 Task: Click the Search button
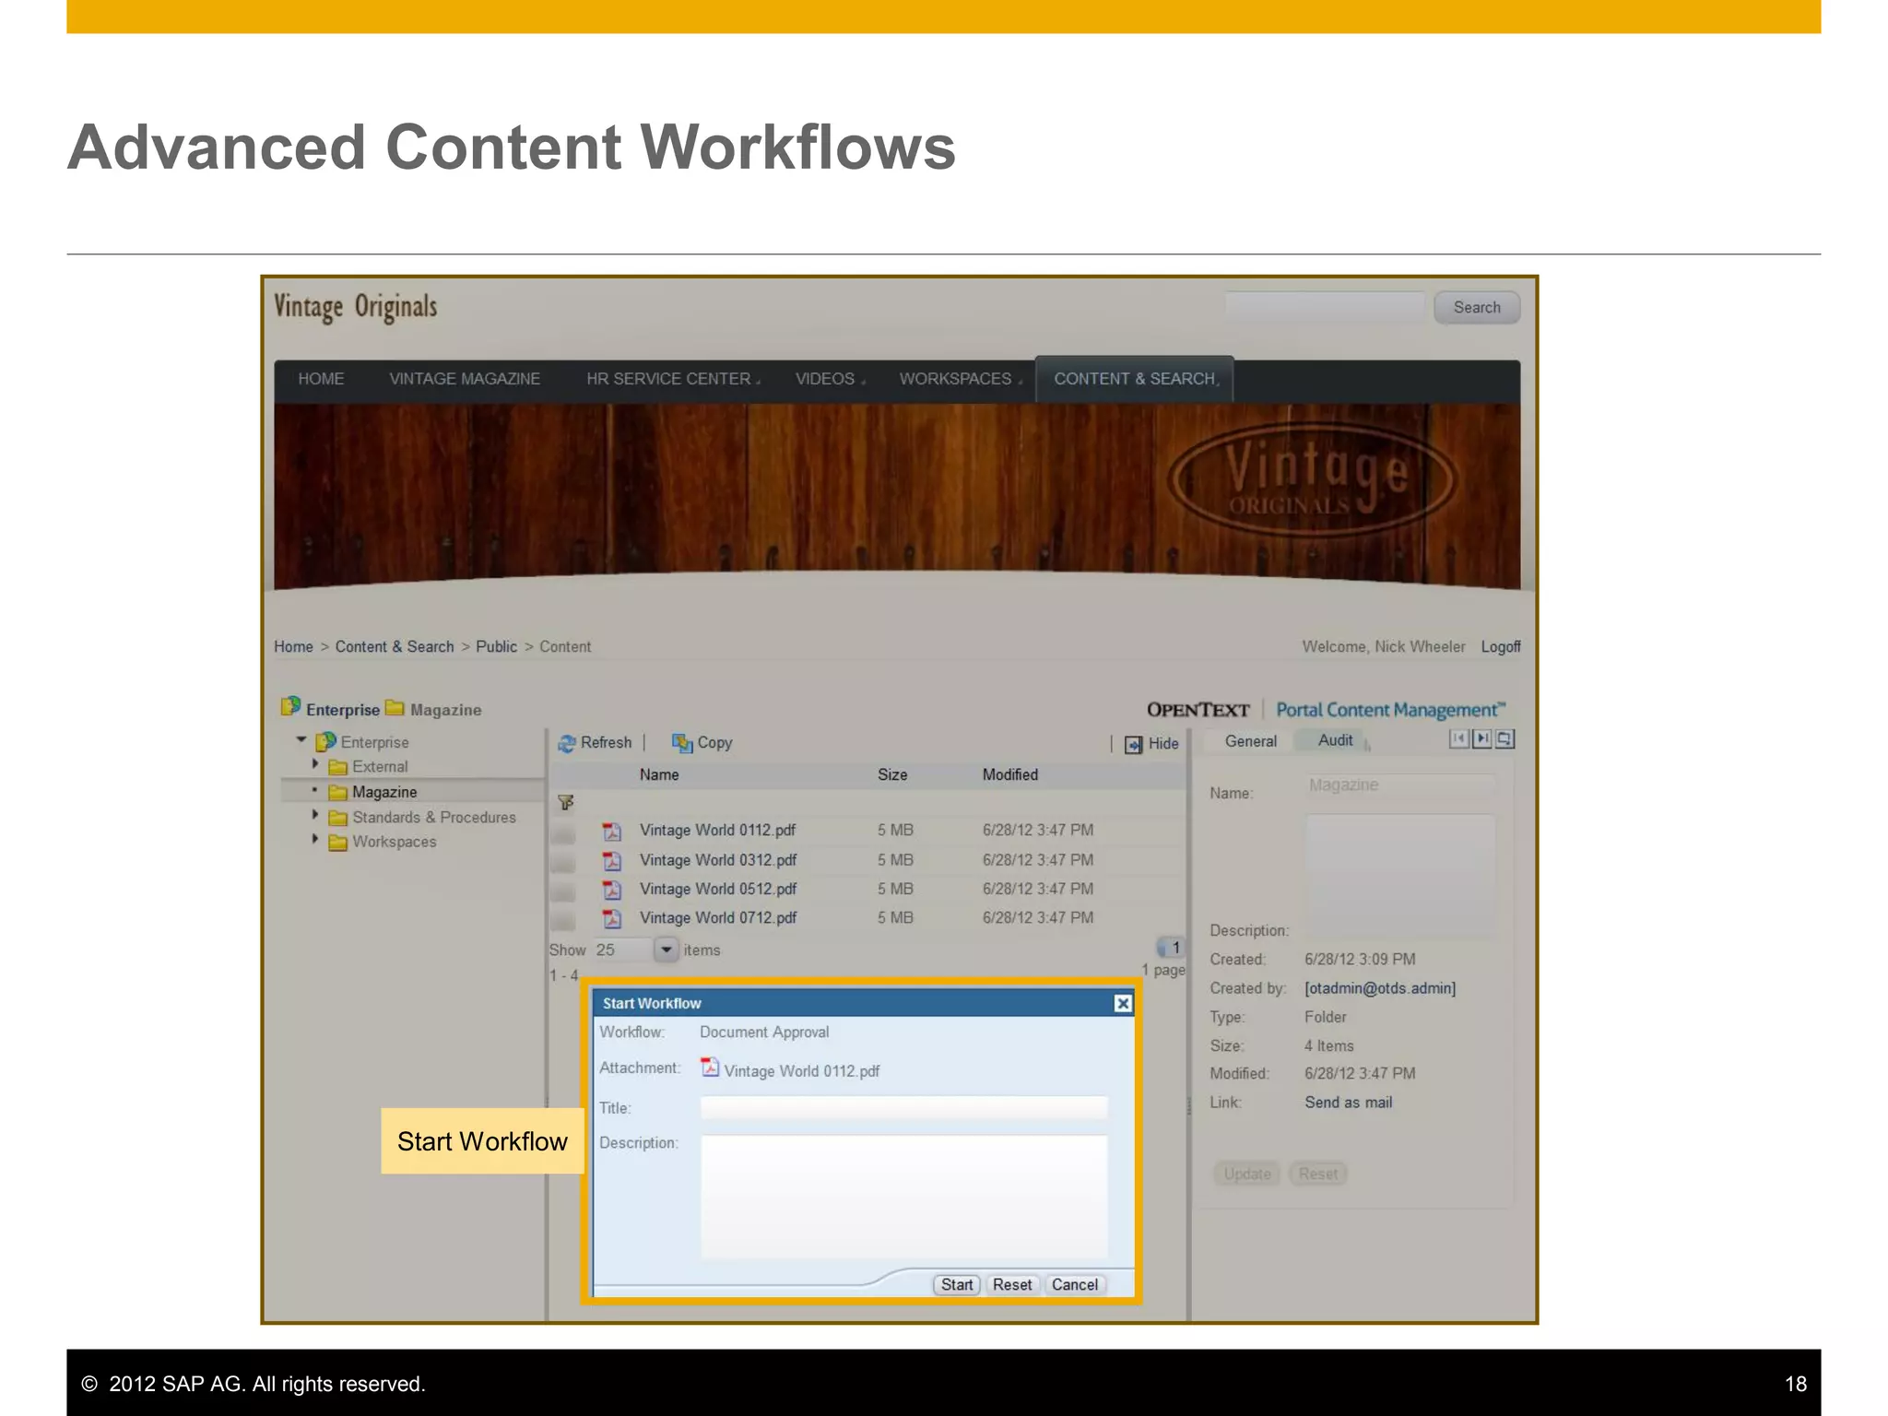pyautogui.click(x=1477, y=308)
